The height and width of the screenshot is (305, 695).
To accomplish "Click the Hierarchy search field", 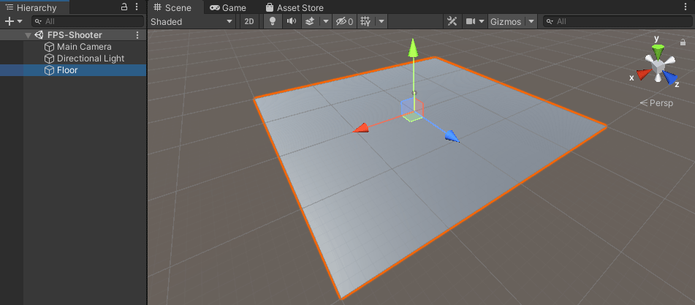I will pyautogui.click(x=88, y=22).
